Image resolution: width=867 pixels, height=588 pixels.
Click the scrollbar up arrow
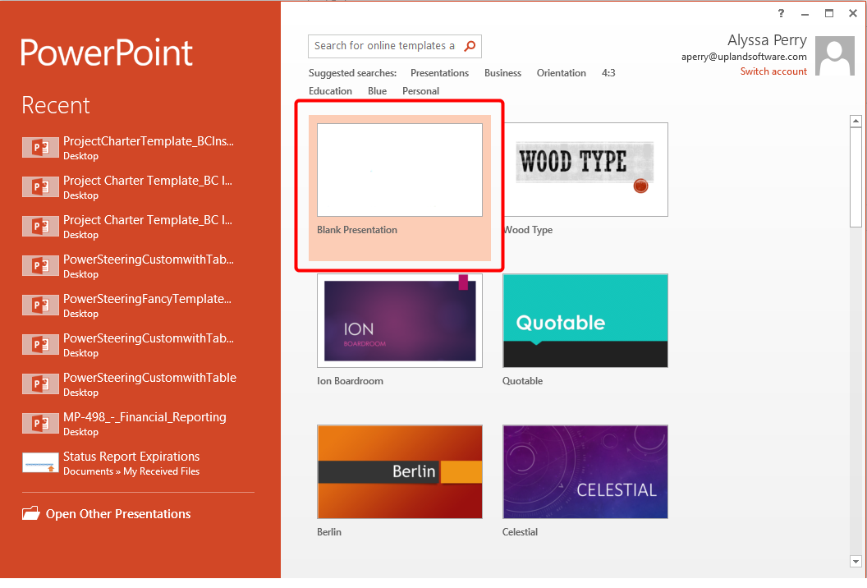[856, 122]
